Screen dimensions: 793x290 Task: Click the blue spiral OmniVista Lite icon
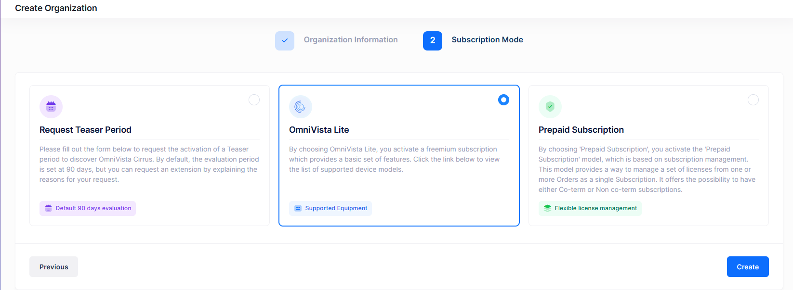pyautogui.click(x=301, y=107)
